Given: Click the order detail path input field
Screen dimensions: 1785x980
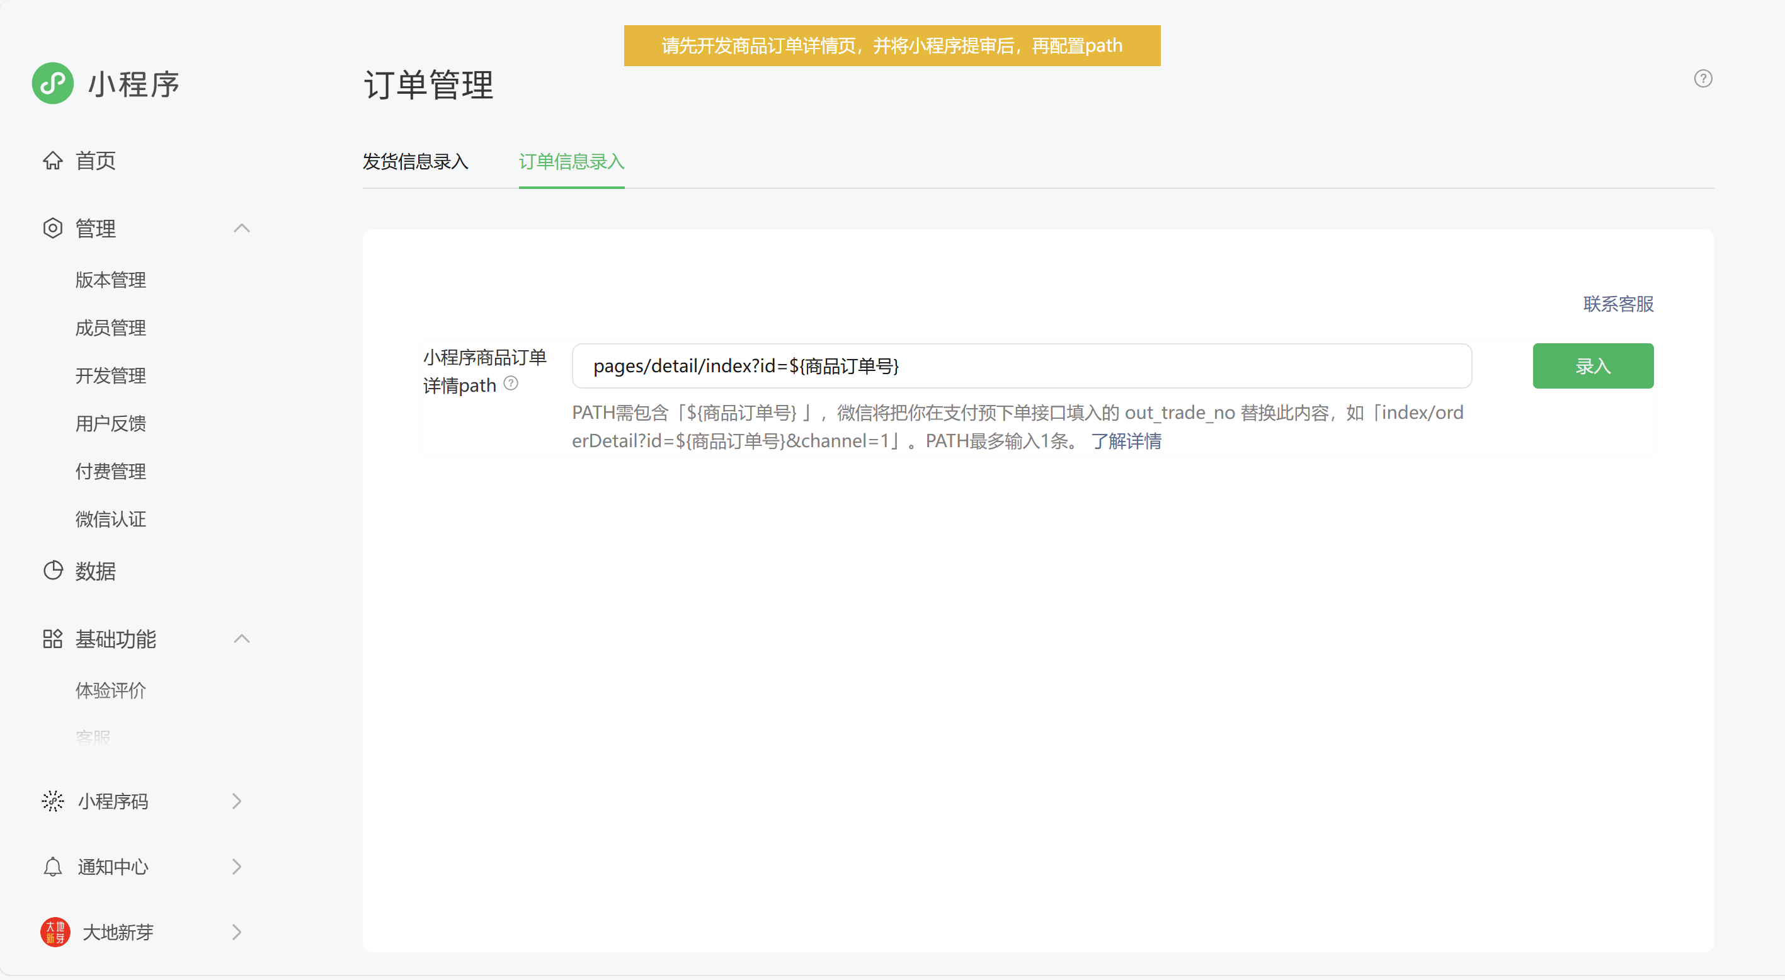Looking at the screenshot, I should click(1021, 366).
